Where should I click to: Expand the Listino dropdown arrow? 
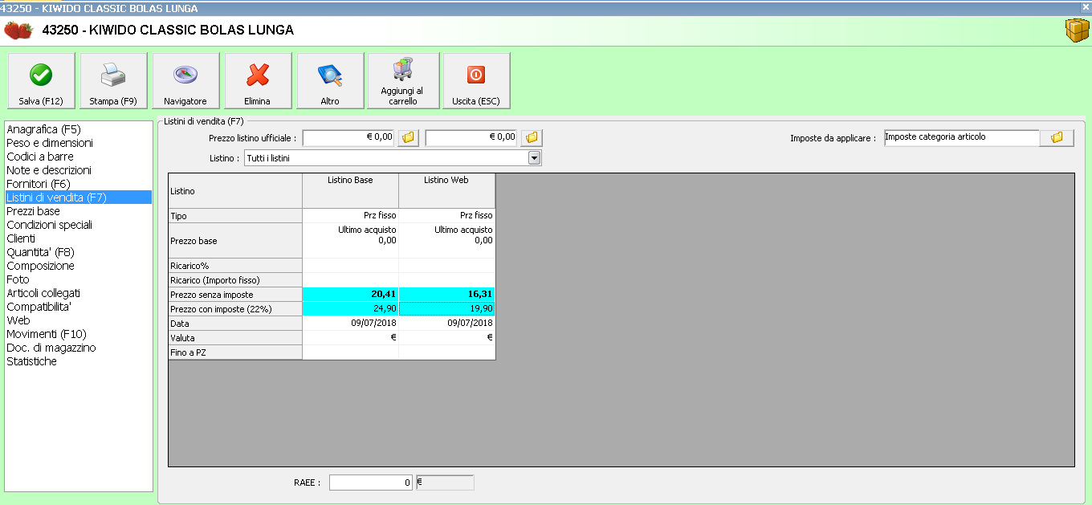535,158
